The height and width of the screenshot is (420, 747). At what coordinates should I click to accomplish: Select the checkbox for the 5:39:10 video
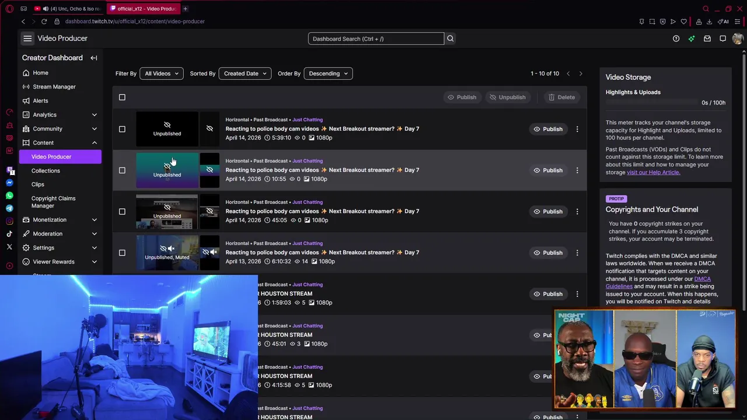tap(122, 129)
